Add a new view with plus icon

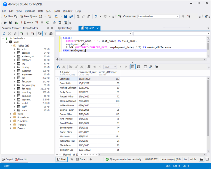[91, 159]
